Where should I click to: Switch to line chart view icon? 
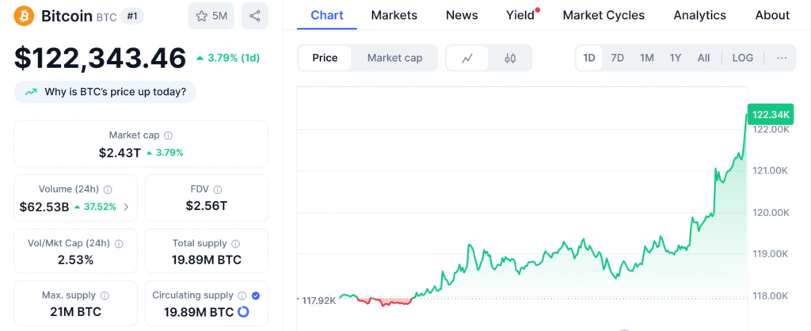tap(468, 58)
